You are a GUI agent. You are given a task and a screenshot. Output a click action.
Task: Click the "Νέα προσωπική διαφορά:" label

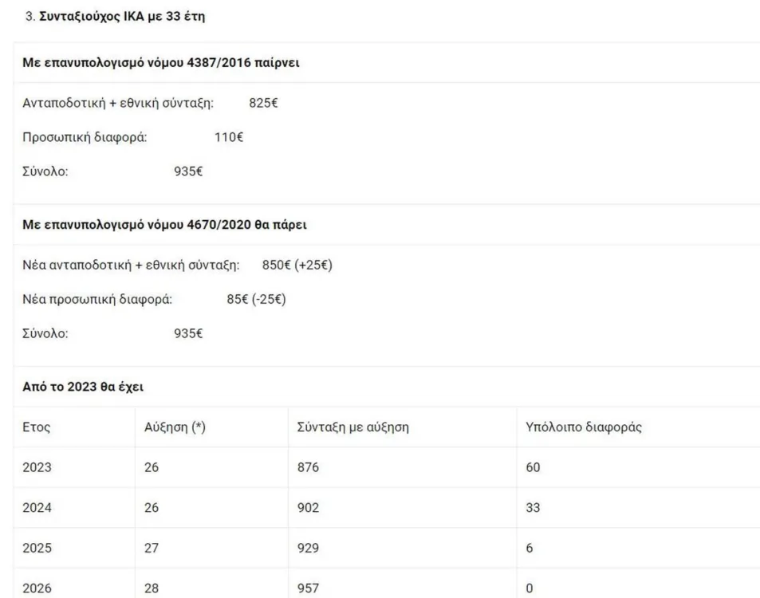(x=97, y=300)
